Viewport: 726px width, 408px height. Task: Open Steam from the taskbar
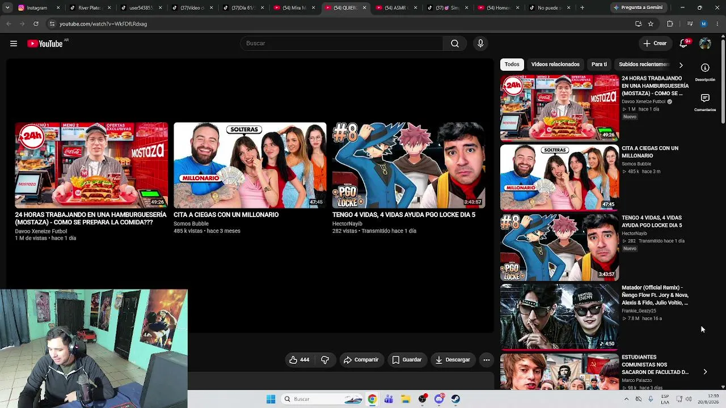pos(455,399)
